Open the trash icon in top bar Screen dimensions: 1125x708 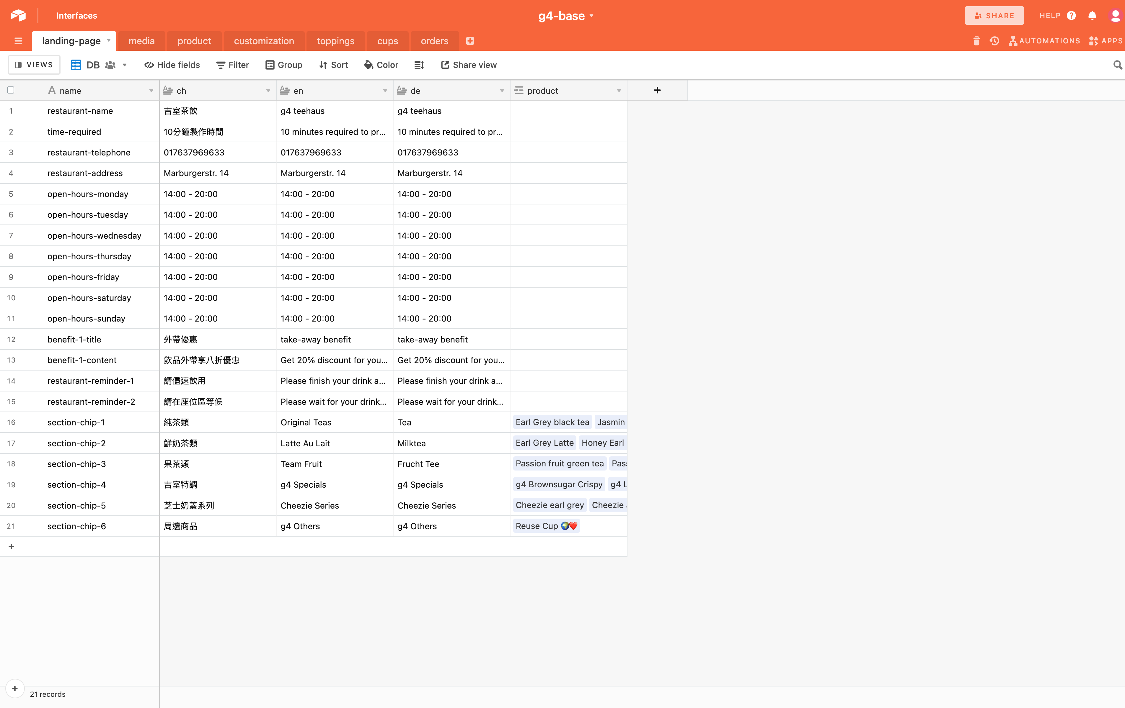click(x=976, y=41)
